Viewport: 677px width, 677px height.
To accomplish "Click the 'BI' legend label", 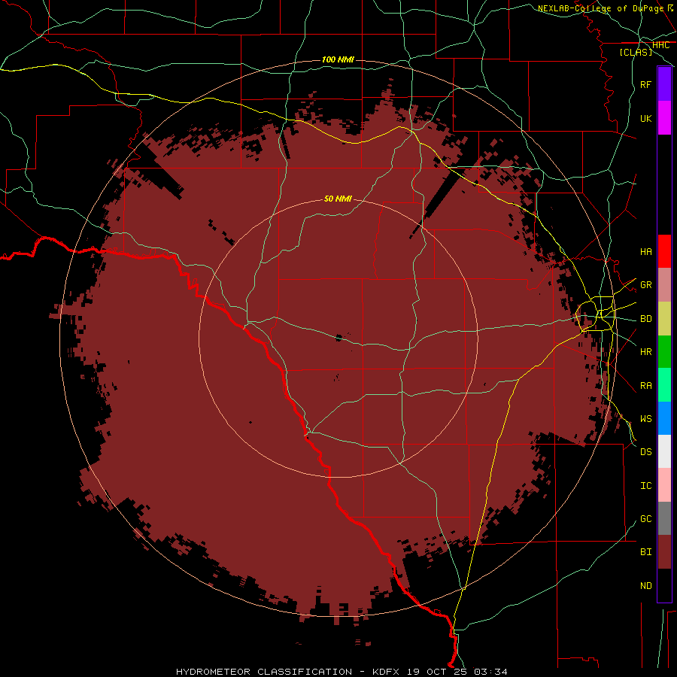I will (645, 552).
